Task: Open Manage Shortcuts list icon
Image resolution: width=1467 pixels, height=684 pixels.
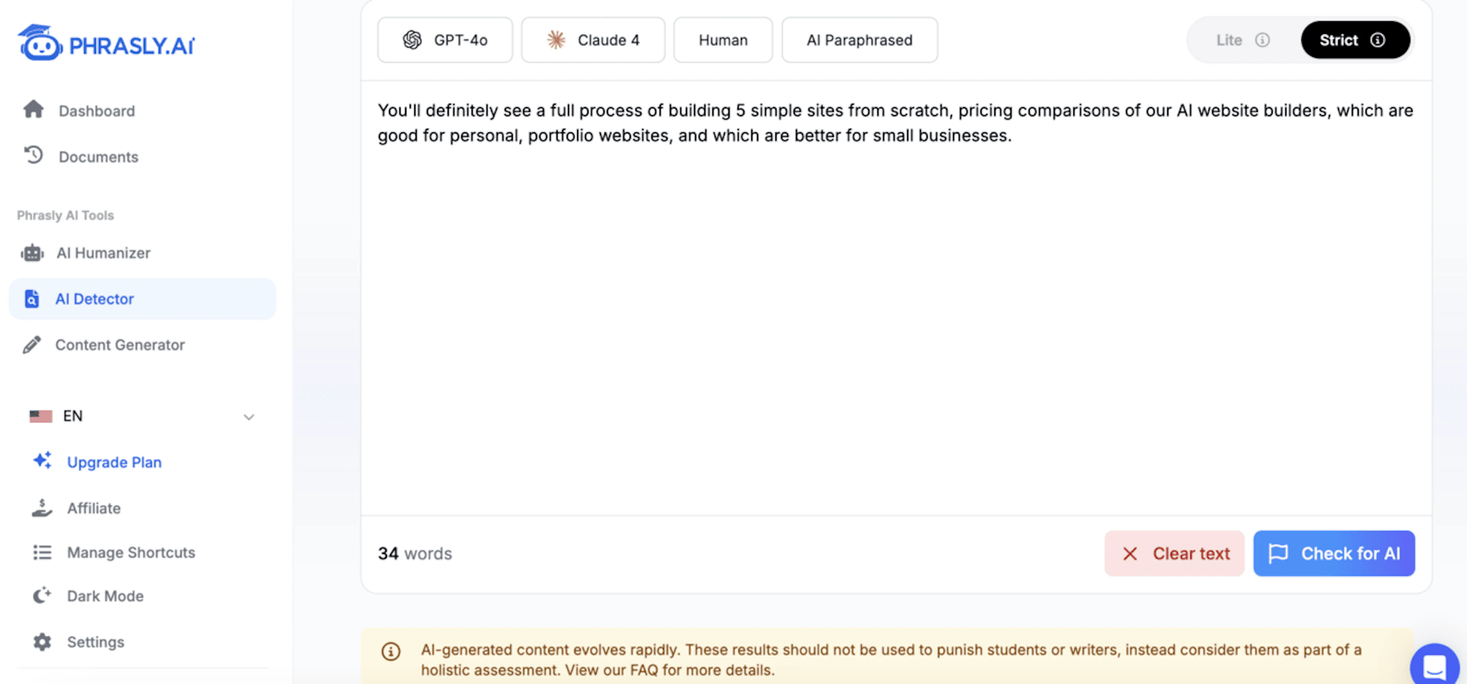Action: (x=42, y=552)
